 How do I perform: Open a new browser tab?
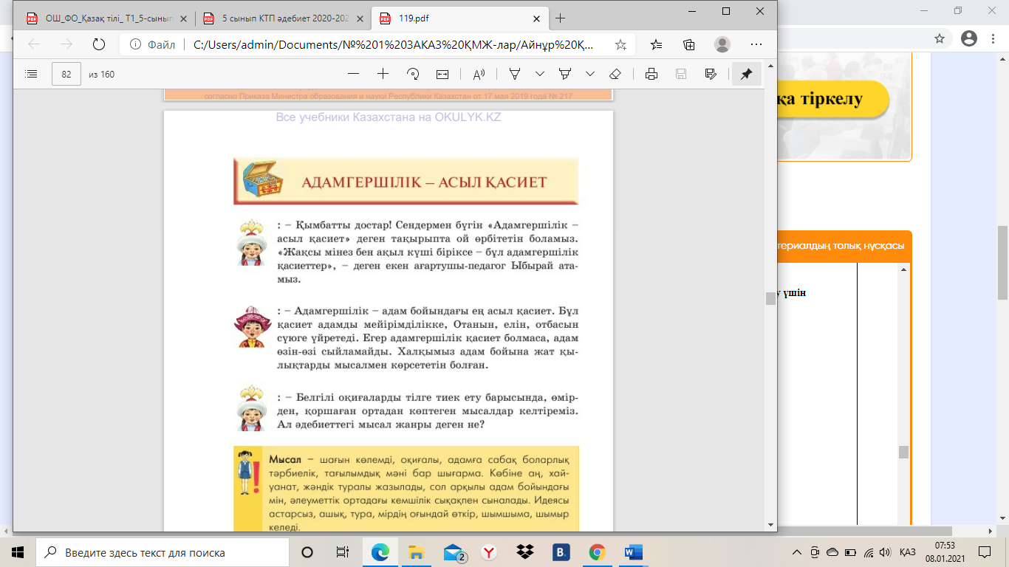[560, 18]
